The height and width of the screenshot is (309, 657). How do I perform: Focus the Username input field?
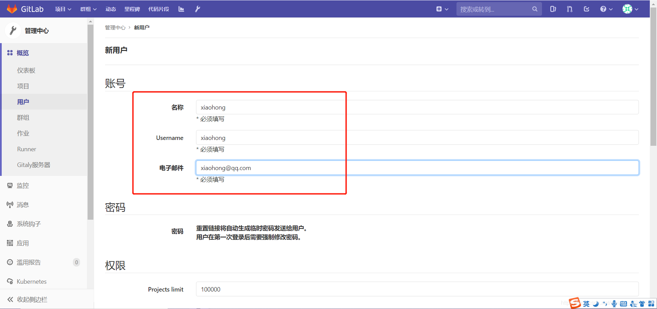pyautogui.click(x=417, y=138)
